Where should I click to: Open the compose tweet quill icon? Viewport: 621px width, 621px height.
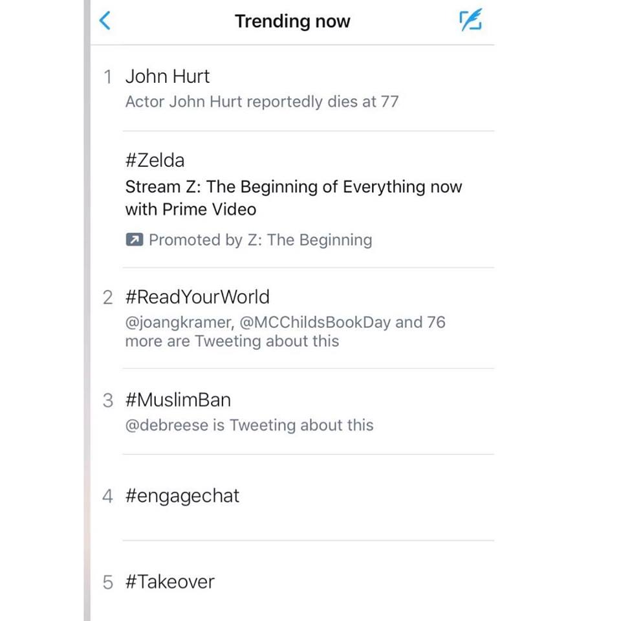point(470,19)
